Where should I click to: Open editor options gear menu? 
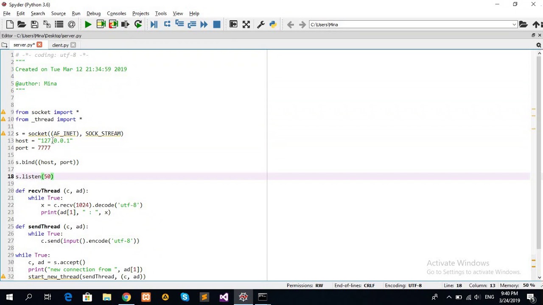pos(539,45)
